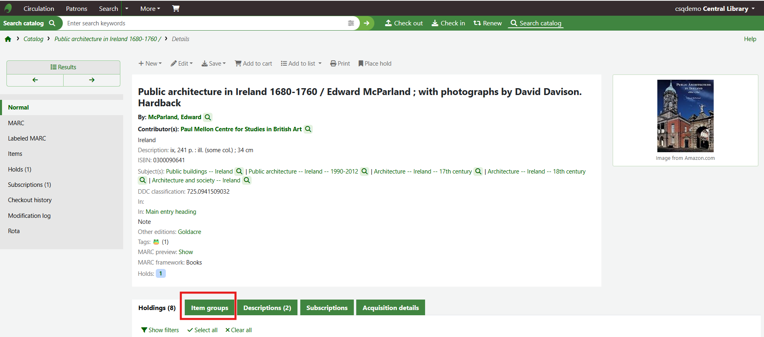The image size is (764, 337).
Task: Open advanced search options slider icon
Action: pyautogui.click(x=351, y=23)
